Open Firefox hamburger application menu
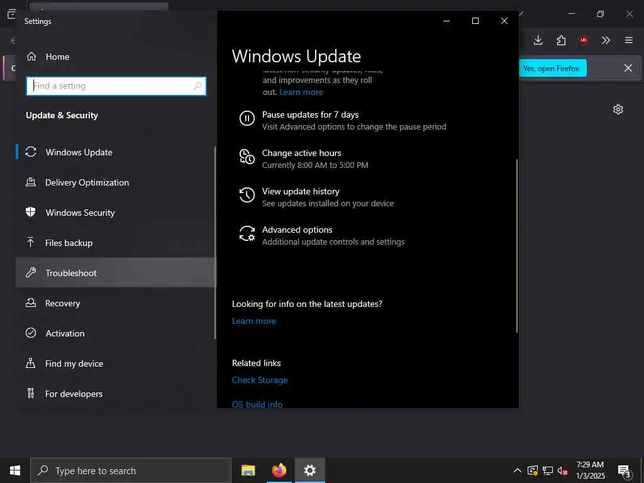 pos(629,40)
